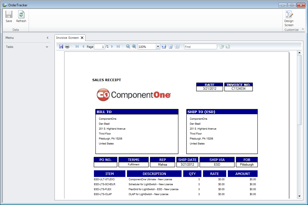The width and height of the screenshot is (308, 205).
Task: Click the SALES RECEIPT heading
Action: click(107, 80)
